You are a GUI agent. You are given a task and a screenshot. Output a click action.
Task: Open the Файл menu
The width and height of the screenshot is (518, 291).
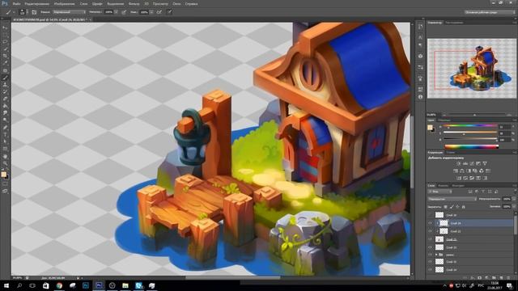click(16, 4)
